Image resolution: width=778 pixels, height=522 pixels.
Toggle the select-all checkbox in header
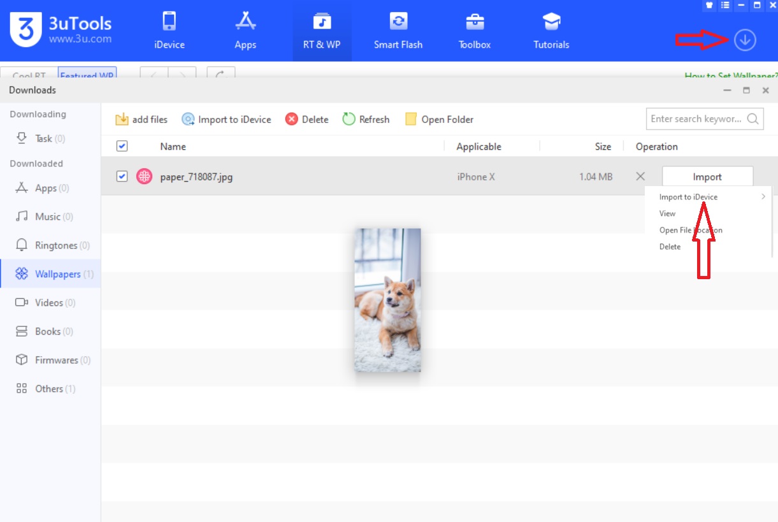122,147
